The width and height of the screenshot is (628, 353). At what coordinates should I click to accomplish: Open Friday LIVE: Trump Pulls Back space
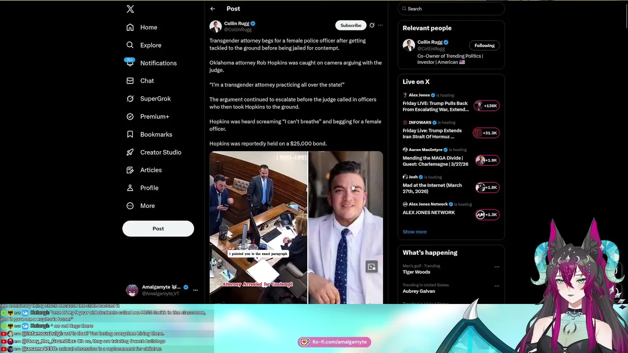pos(436,106)
